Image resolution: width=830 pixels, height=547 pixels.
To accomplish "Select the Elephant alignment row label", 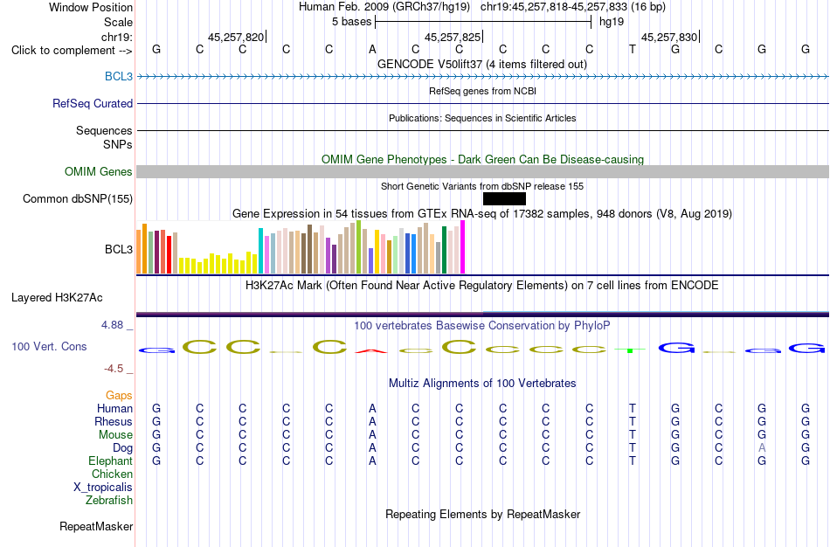I will (x=110, y=461).
